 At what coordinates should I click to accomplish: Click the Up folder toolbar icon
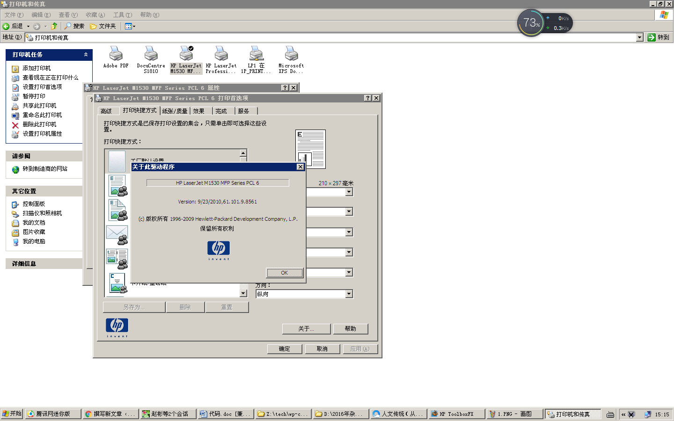54,26
